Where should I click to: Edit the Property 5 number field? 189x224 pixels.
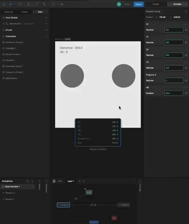(174, 80)
